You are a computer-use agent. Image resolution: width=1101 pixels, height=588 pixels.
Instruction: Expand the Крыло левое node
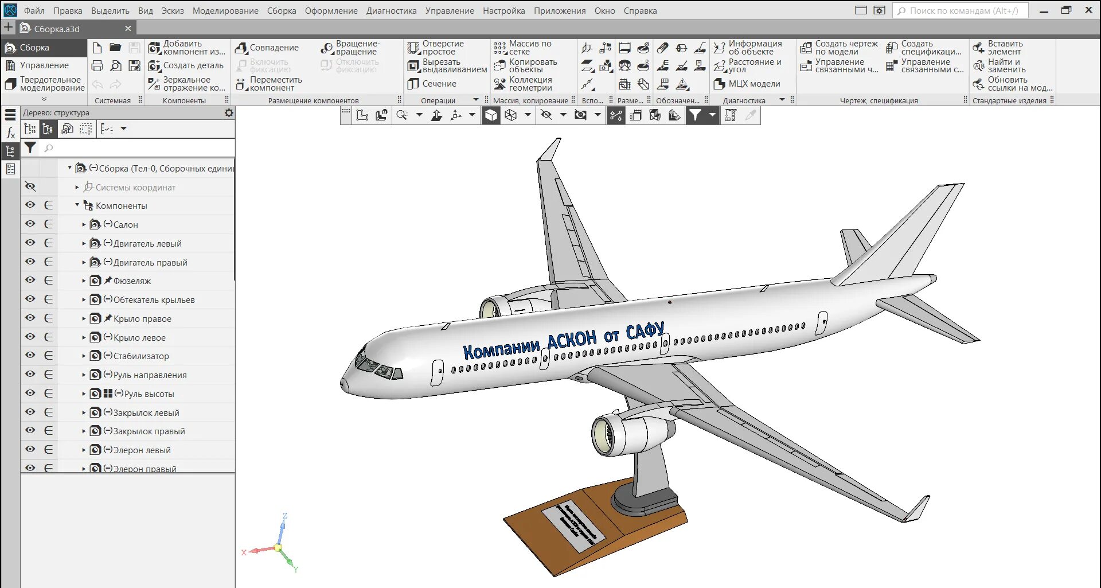pyautogui.click(x=84, y=338)
